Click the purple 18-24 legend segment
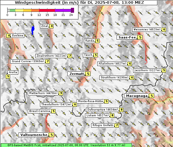Image resolution: width=173 pixels, height=147 pixels. [63, 10]
